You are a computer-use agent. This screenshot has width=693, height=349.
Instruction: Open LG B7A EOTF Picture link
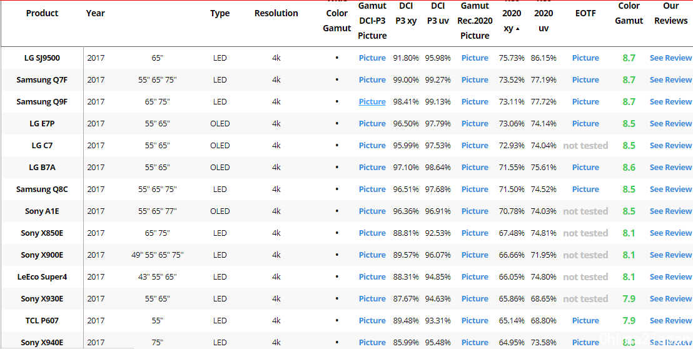click(585, 168)
